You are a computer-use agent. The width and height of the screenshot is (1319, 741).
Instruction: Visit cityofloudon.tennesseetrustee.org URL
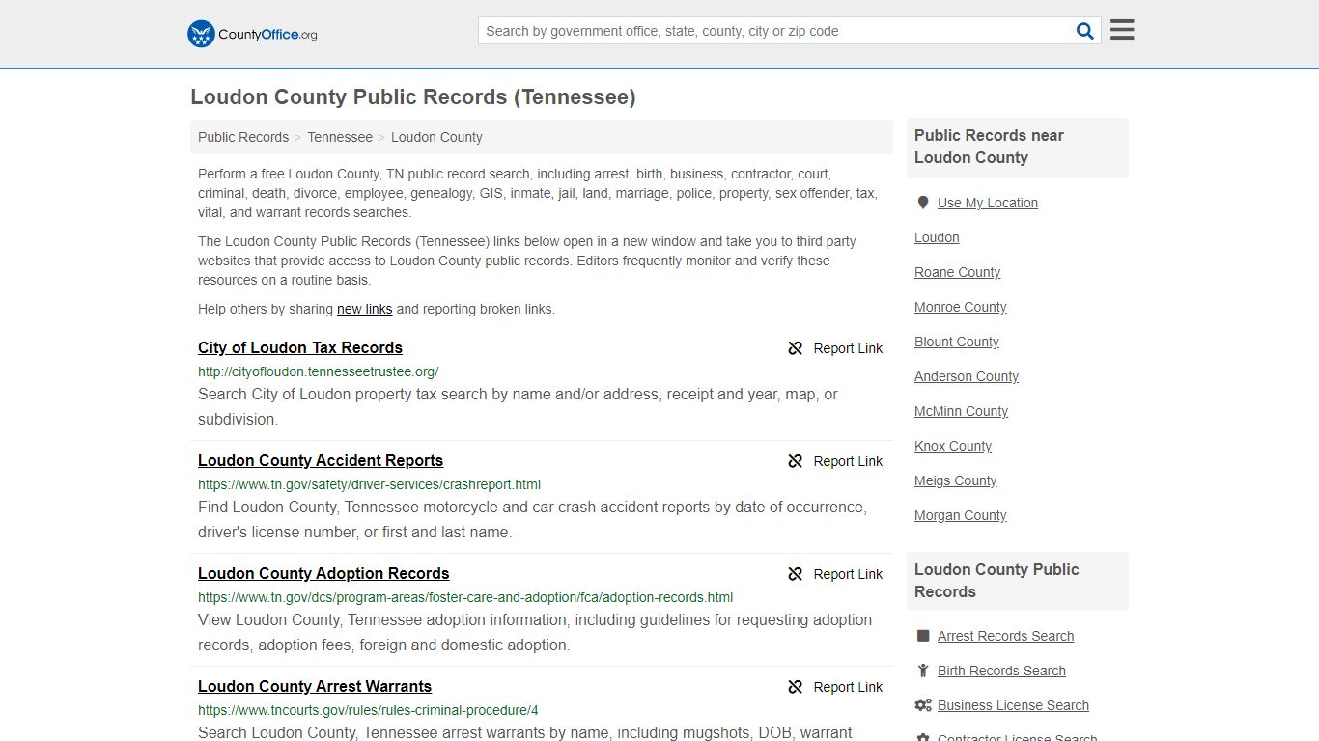(318, 371)
